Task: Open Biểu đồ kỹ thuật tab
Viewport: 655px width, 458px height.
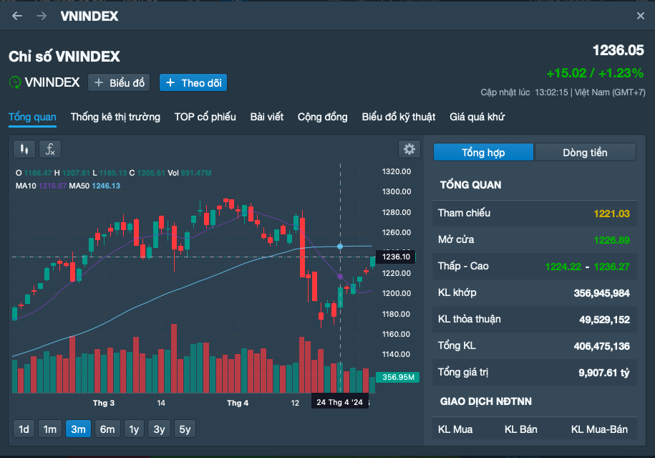Action: pyautogui.click(x=399, y=117)
